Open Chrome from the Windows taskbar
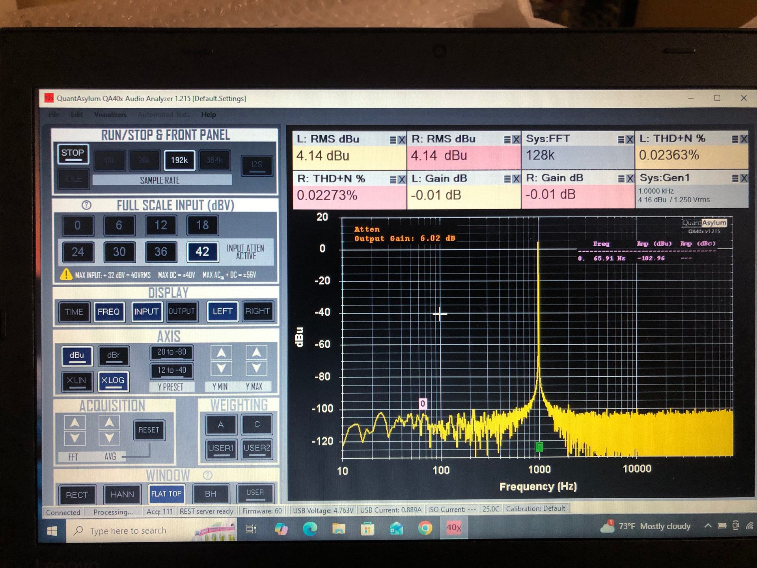This screenshot has height=568, width=757. 425,528
